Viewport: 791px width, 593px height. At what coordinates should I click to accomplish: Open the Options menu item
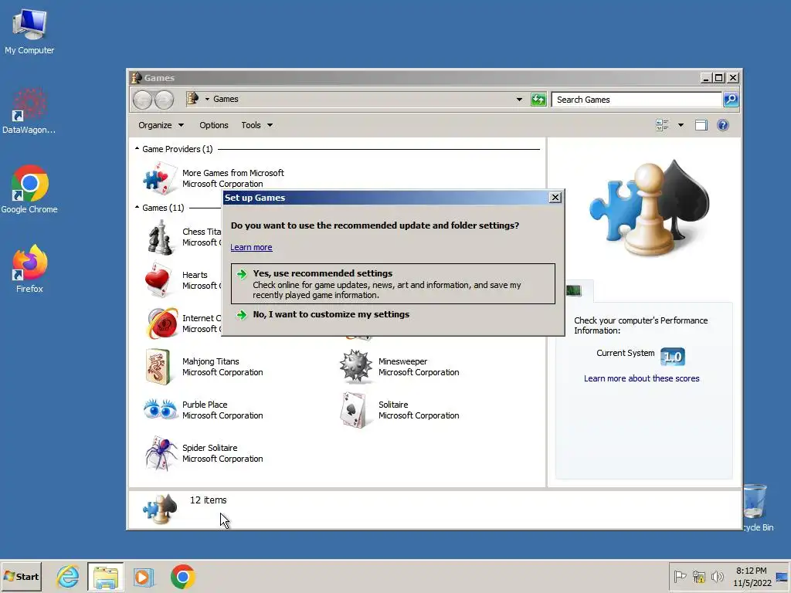213,125
